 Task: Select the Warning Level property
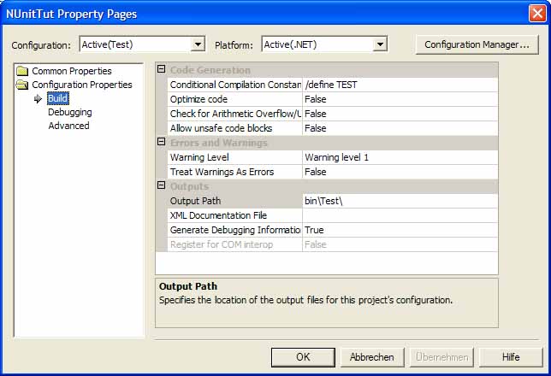(234, 157)
